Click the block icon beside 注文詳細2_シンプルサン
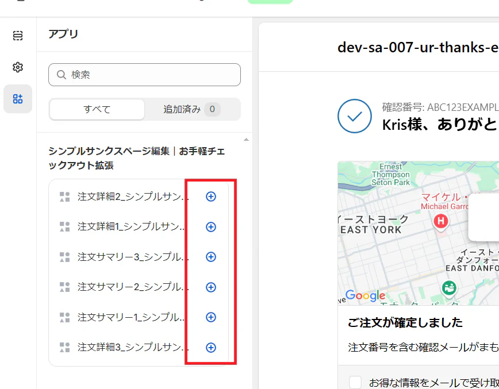Viewport: 499px width, 389px height. click(64, 197)
